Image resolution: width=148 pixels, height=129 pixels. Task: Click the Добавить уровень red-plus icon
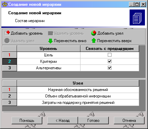(7, 33)
